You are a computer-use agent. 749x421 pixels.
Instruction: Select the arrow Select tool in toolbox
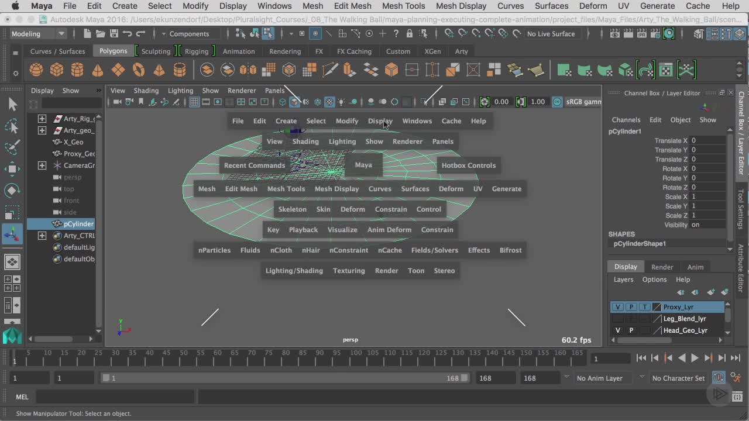(12, 105)
